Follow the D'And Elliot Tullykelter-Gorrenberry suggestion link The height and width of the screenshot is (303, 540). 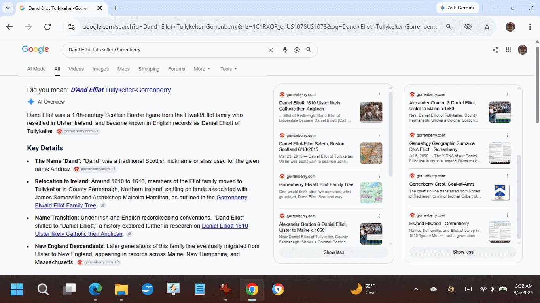click(121, 90)
